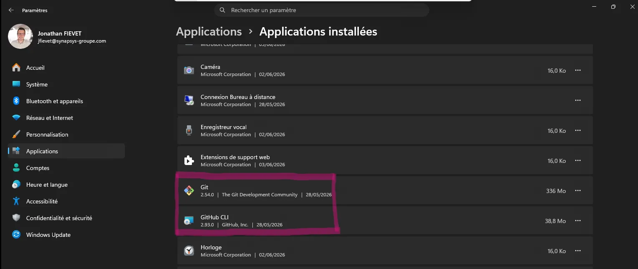Click the Enregistreur vocal app name

[x=224, y=127]
